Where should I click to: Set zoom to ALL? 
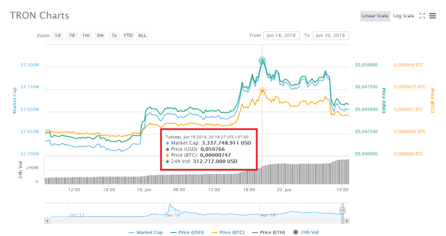point(142,36)
